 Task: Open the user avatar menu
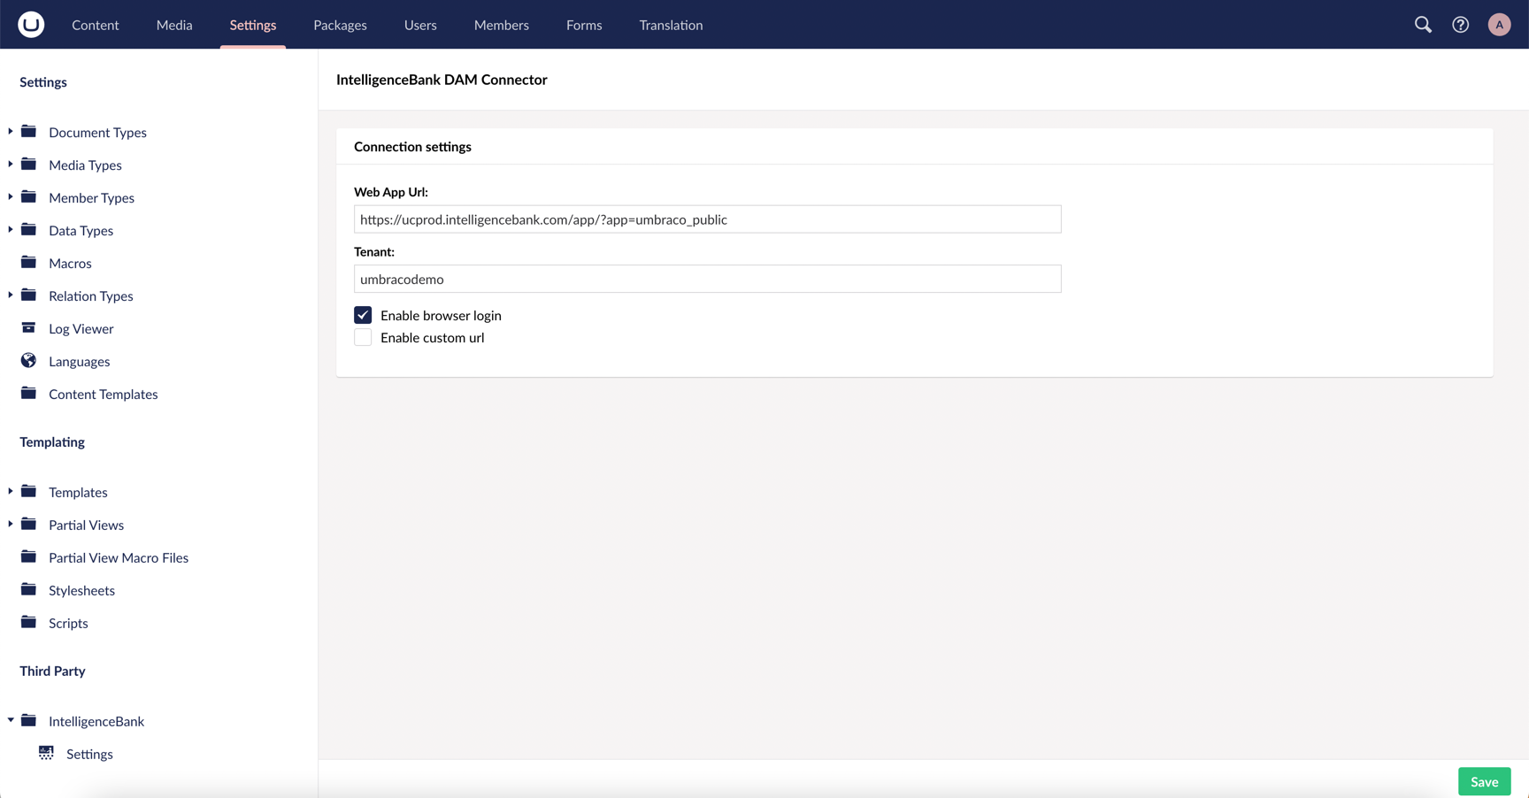click(x=1499, y=25)
